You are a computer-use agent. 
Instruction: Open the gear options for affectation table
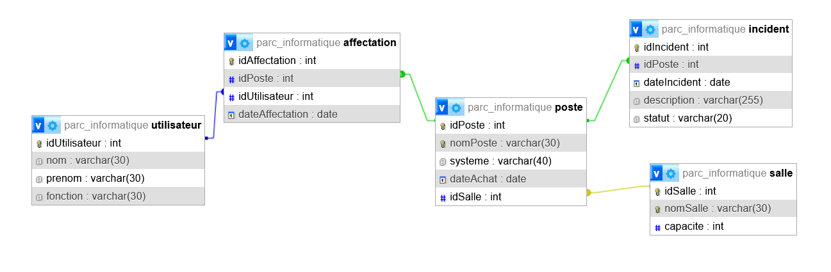point(245,43)
